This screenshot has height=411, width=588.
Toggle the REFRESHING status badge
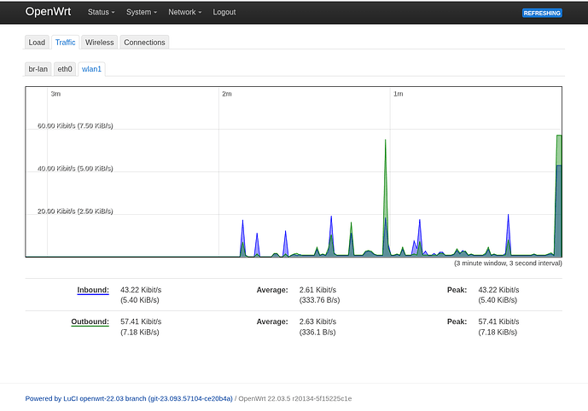542,13
